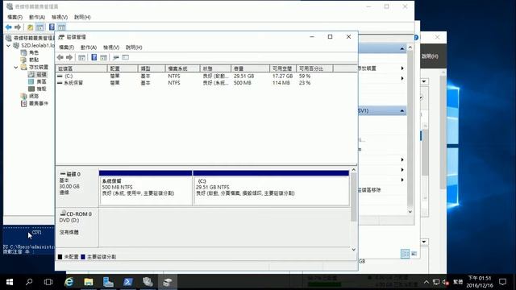Screen dimensions: 516x290
Task: Open 說明(H) menu in Failover Cluster Manager
Action: click(x=82, y=17)
